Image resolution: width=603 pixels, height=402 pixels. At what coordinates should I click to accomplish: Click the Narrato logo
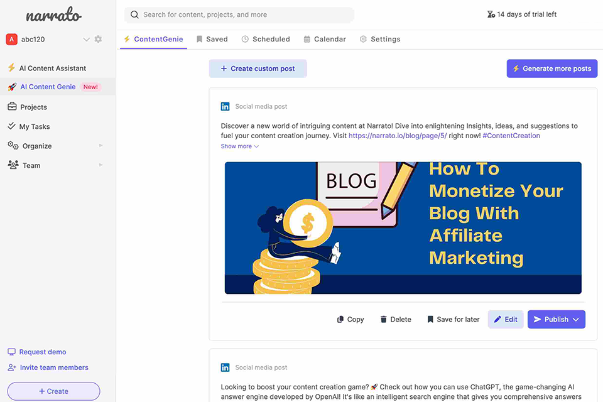53,16
